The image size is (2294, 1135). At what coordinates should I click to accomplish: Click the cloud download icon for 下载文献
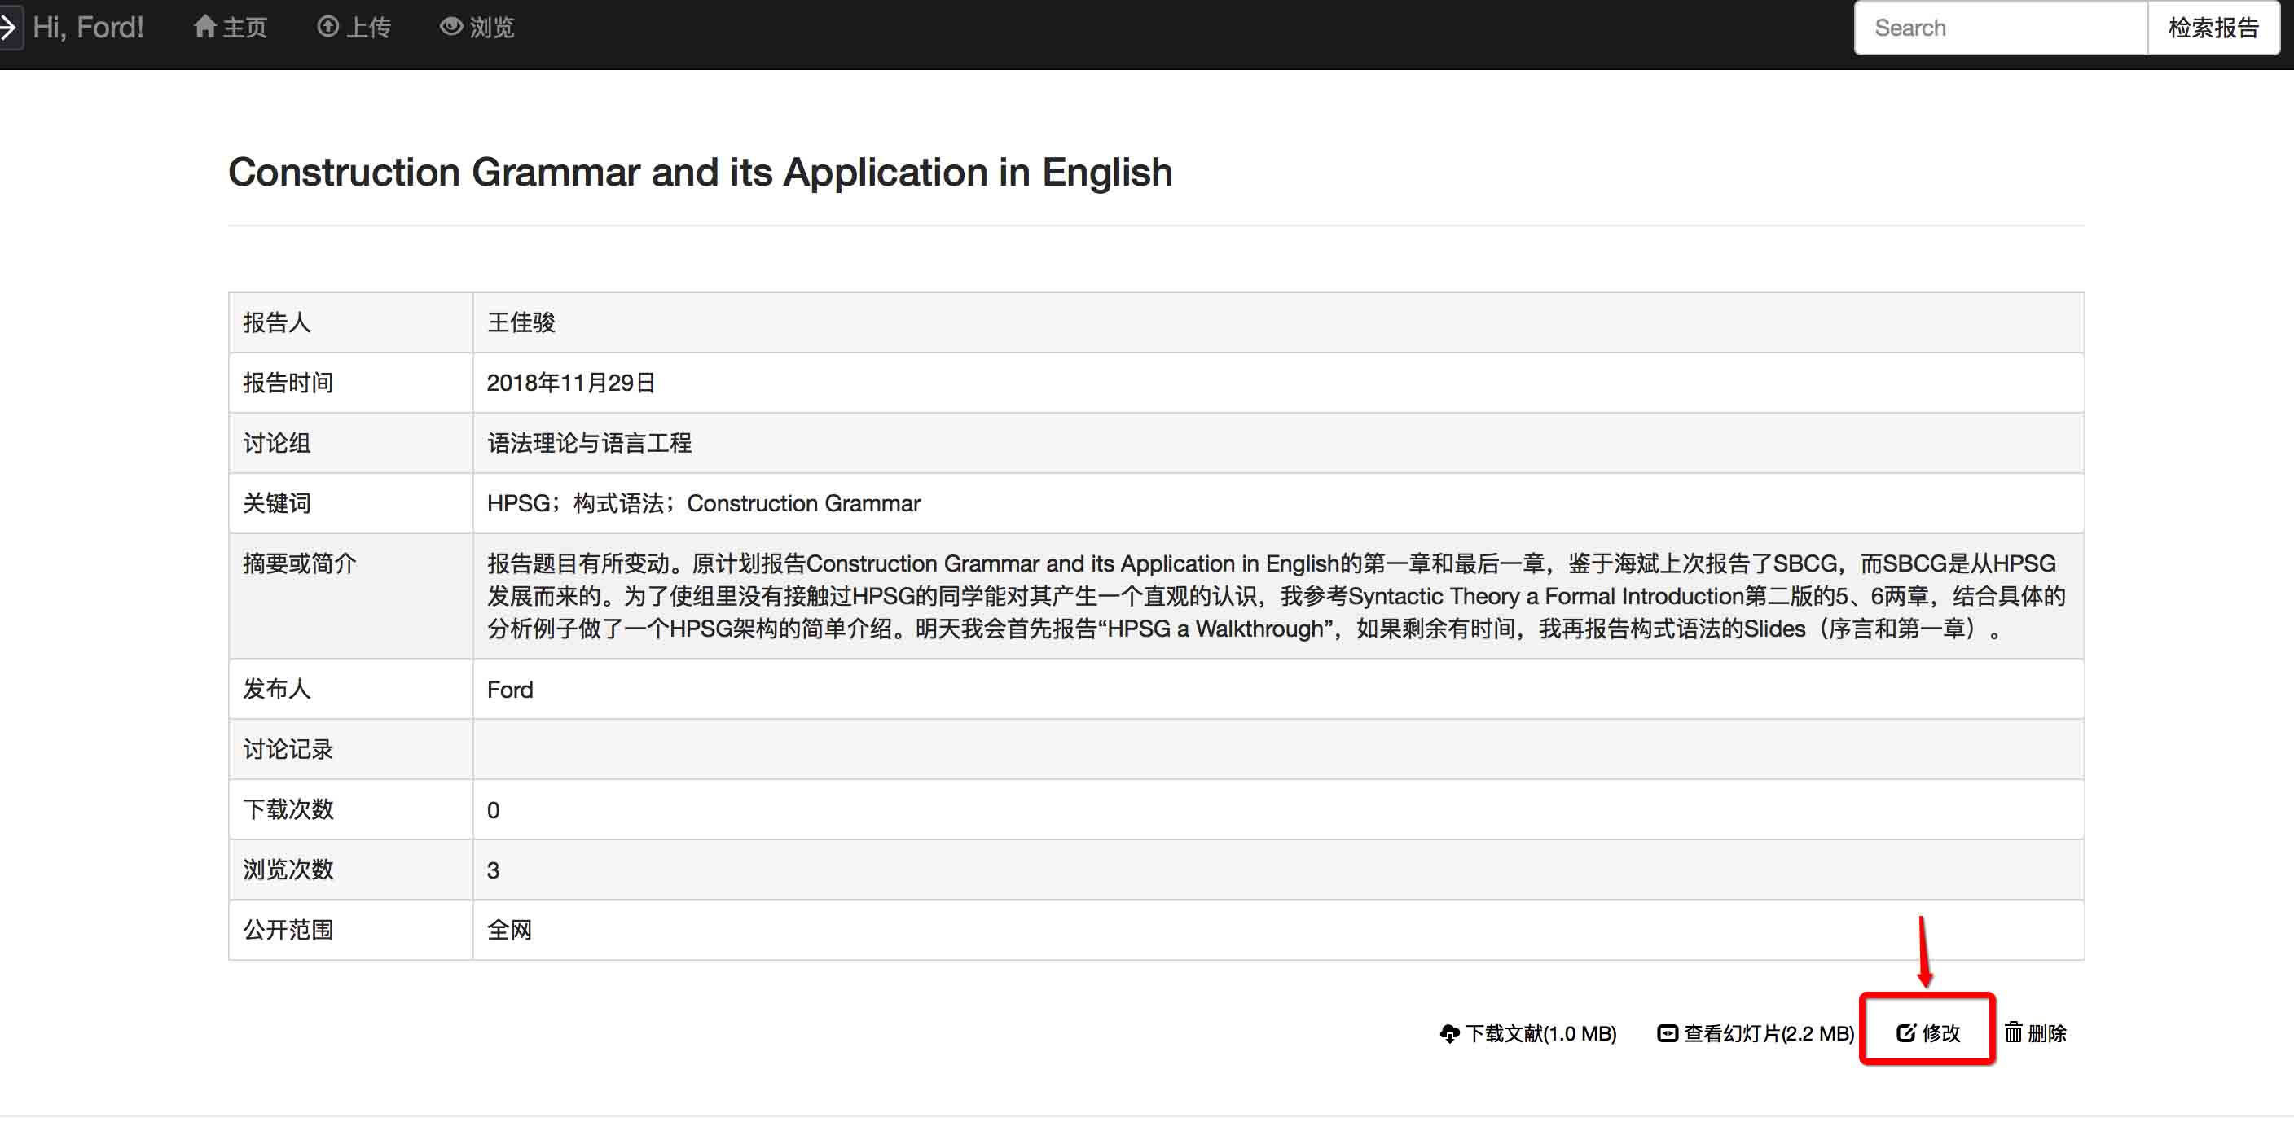(1449, 1033)
